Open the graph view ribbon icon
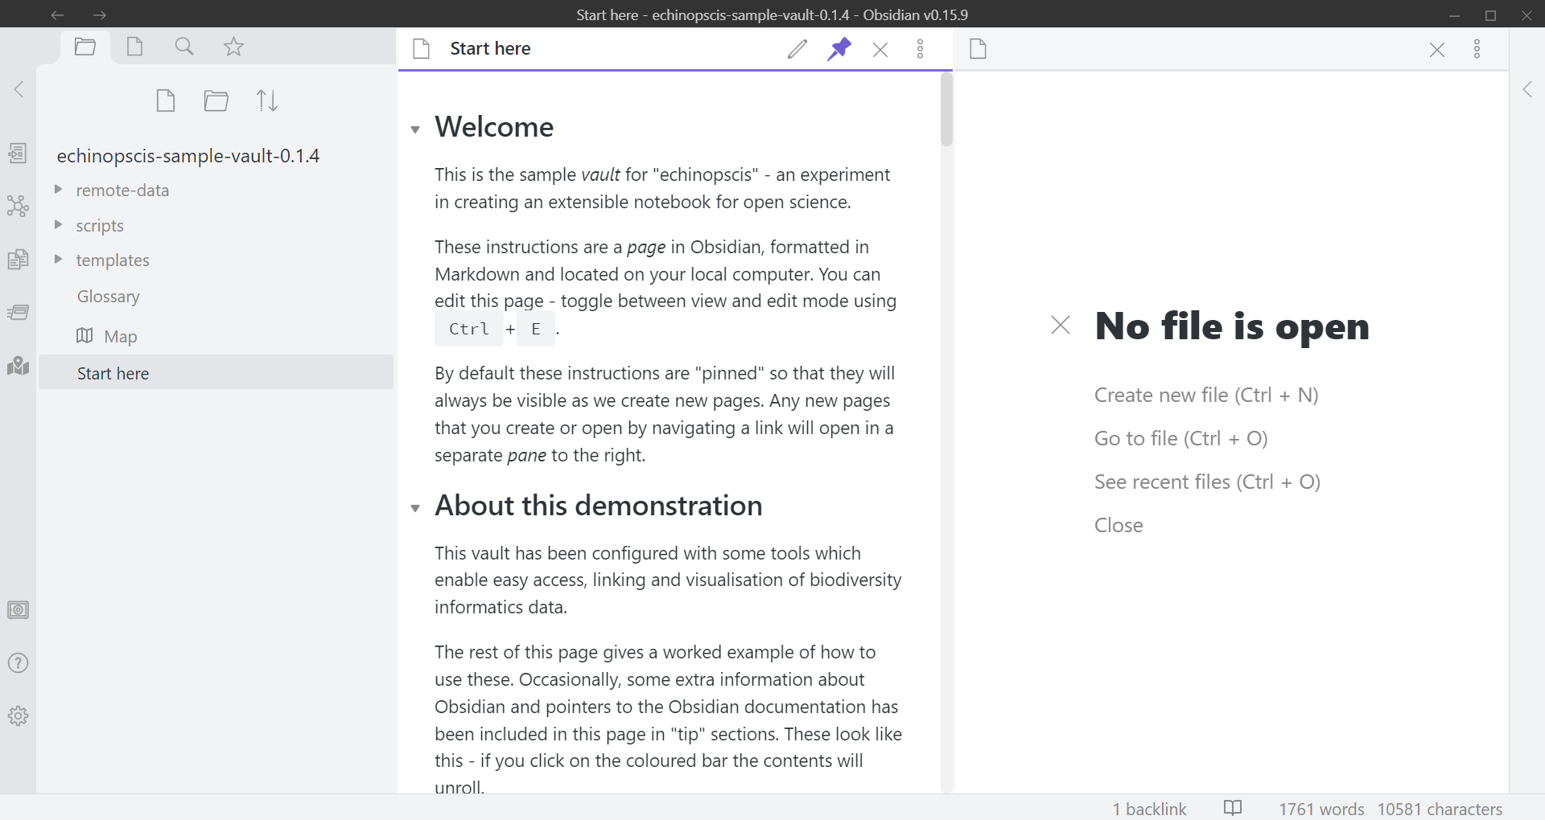The width and height of the screenshot is (1545, 820). [x=18, y=206]
